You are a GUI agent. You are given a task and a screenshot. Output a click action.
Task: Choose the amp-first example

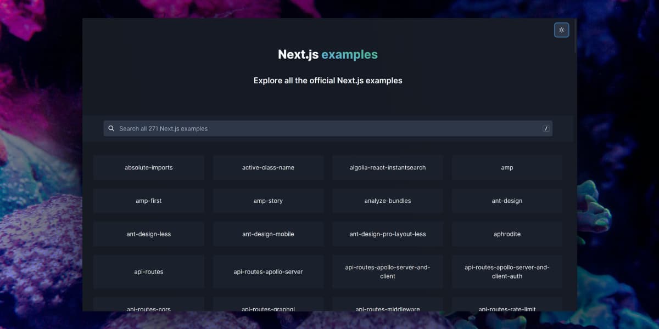[149, 201]
